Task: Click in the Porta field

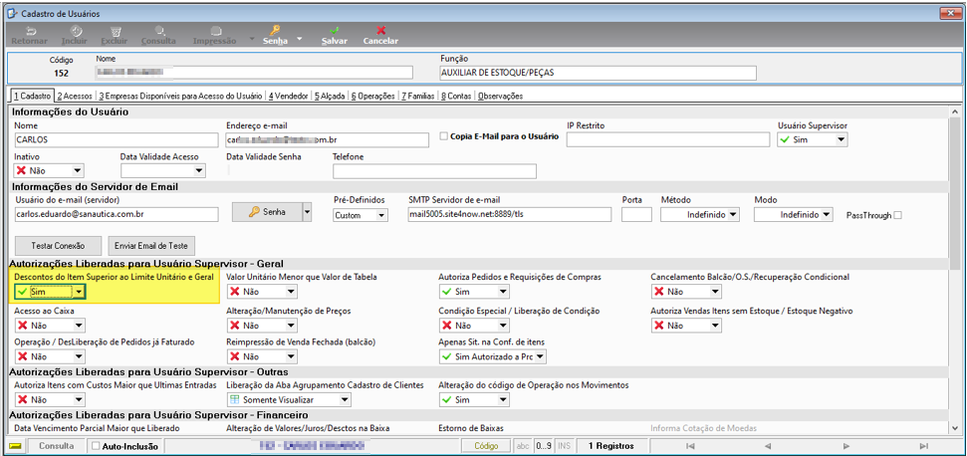Action: pyautogui.click(x=636, y=214)
